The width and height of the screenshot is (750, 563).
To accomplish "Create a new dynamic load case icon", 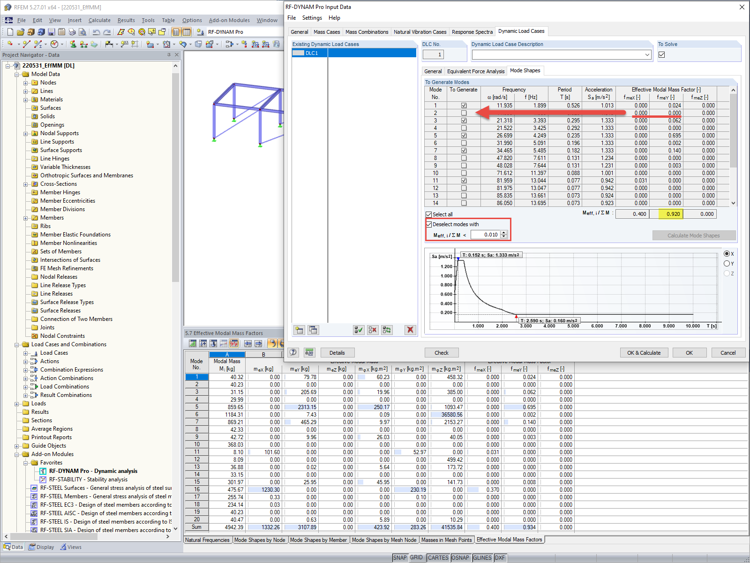I will click(x=299, y=330).
